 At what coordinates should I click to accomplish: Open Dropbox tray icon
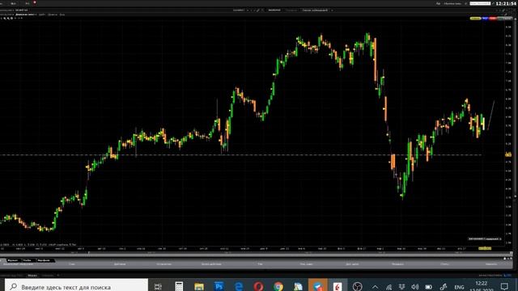(x=401, y=287)
